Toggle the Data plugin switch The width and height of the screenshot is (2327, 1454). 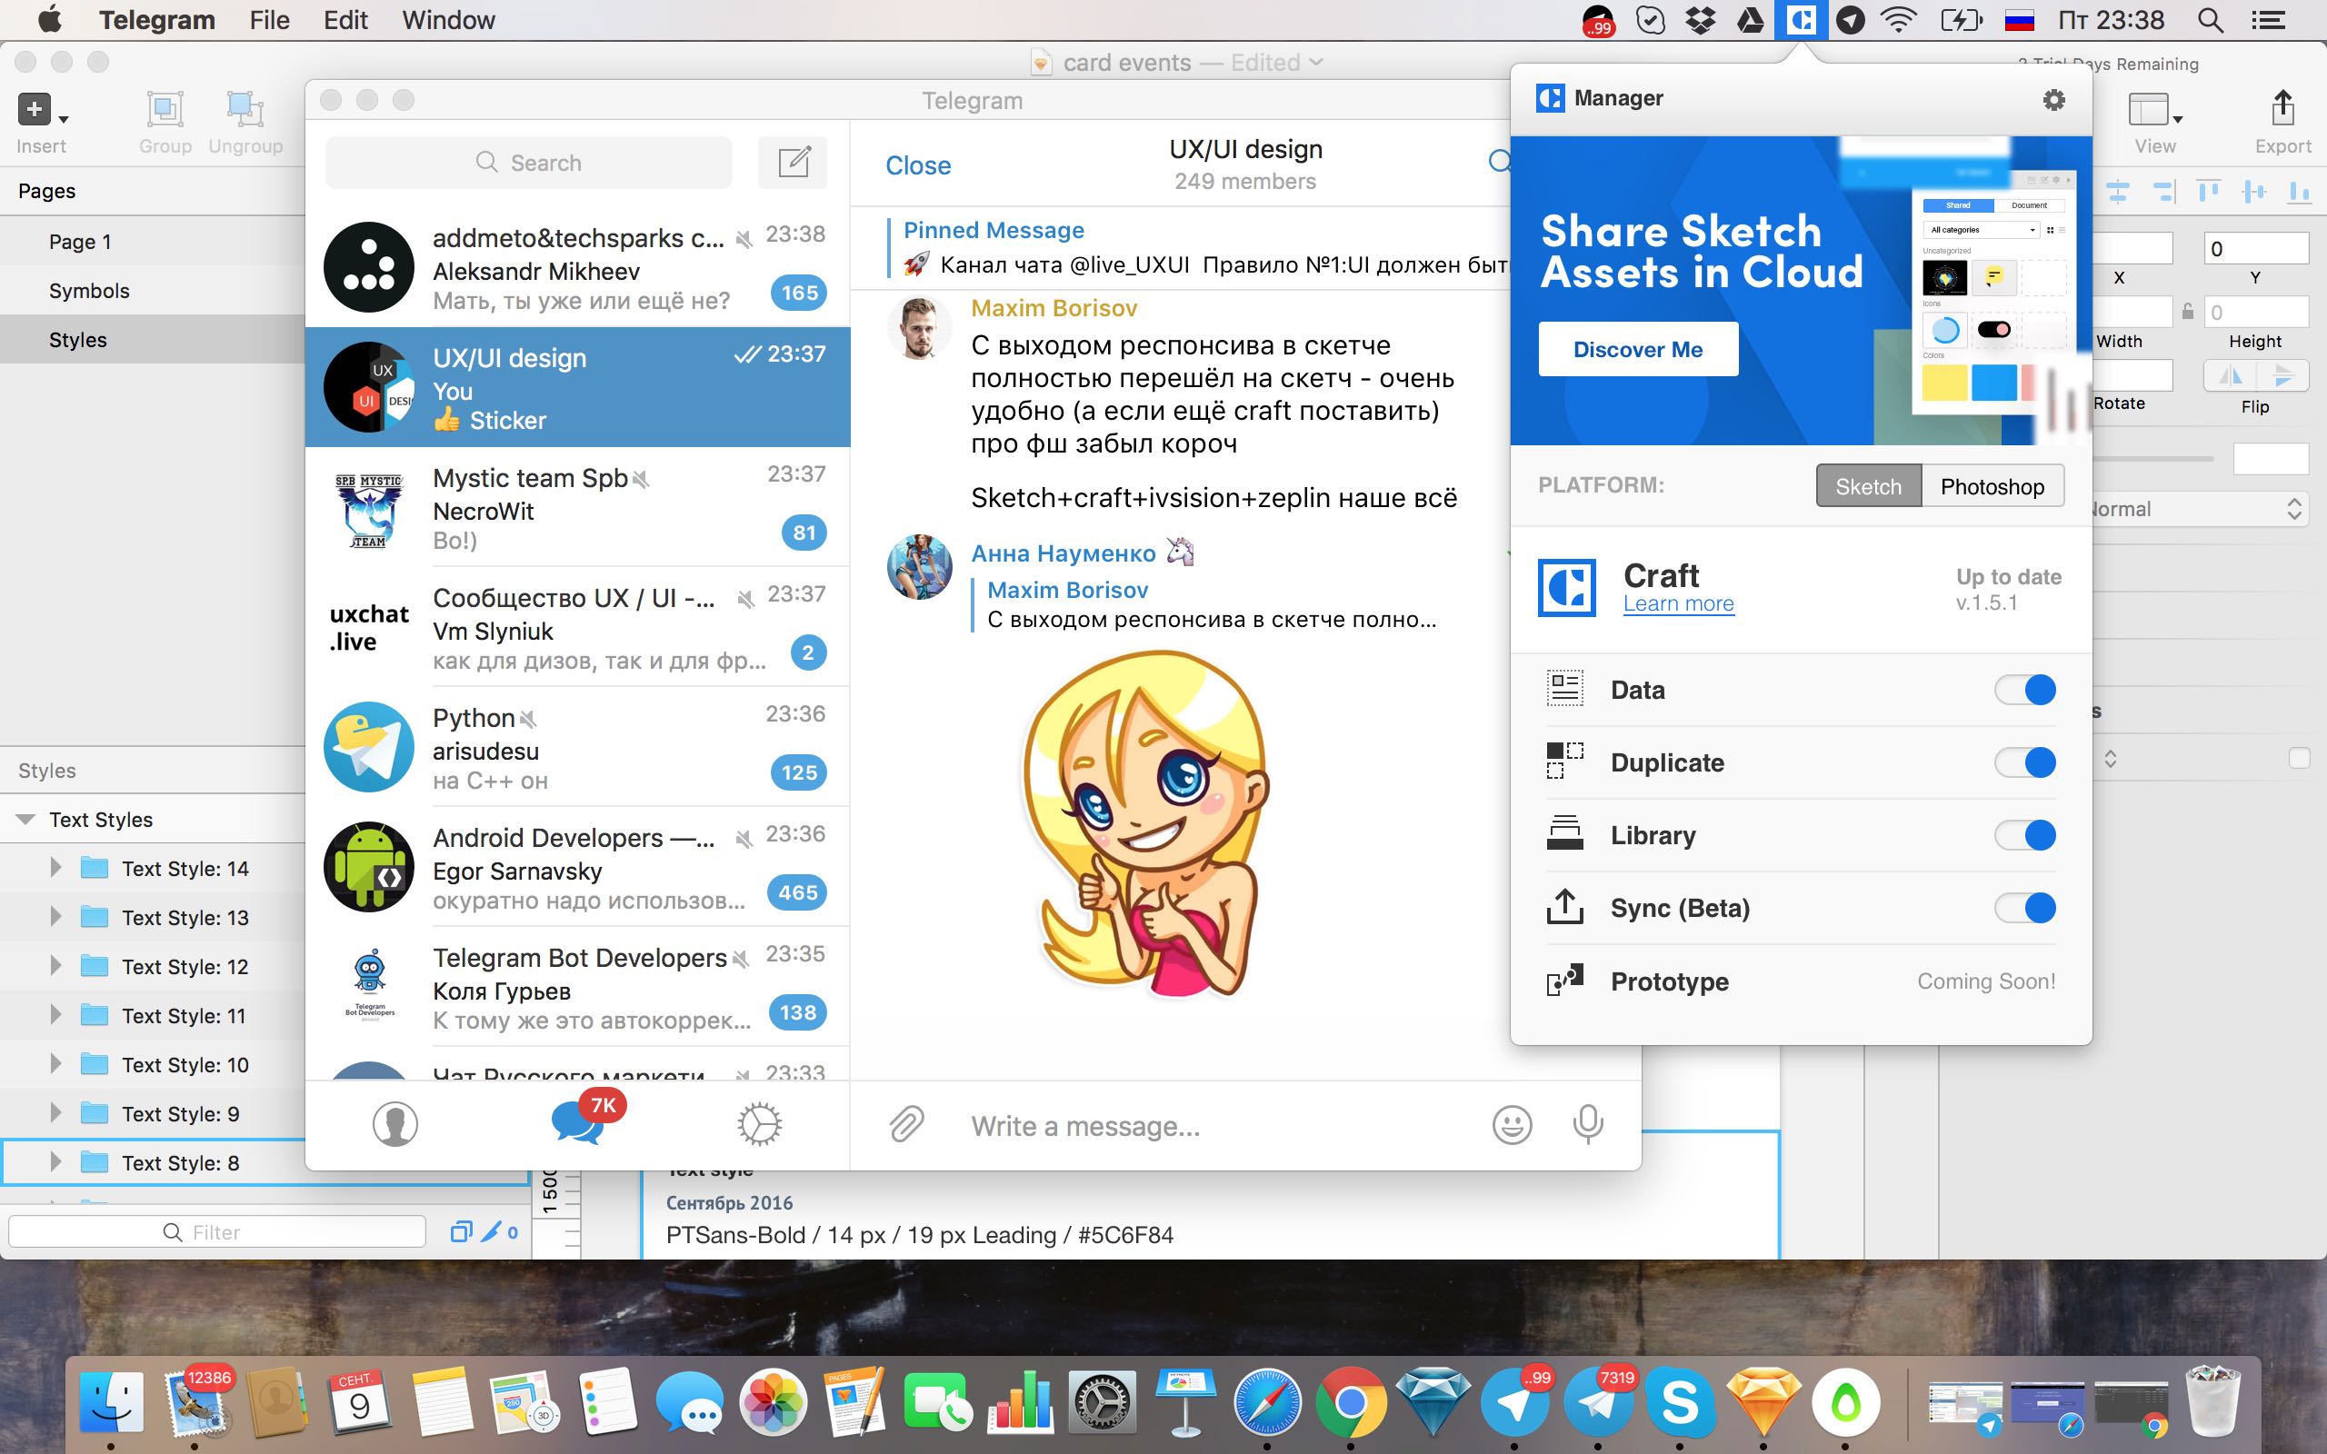tap(2025, 690)
